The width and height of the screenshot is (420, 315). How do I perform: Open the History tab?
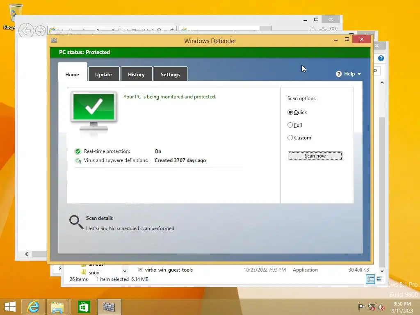[136, 74]
